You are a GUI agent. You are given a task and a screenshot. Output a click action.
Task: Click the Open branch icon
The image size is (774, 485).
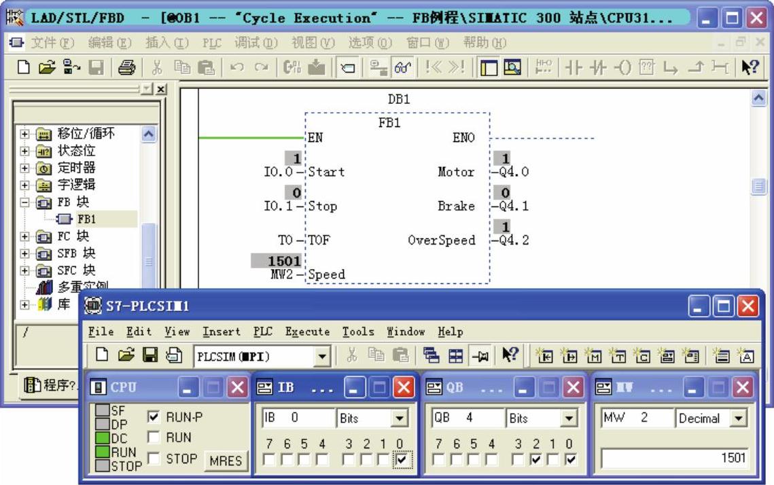670,67
